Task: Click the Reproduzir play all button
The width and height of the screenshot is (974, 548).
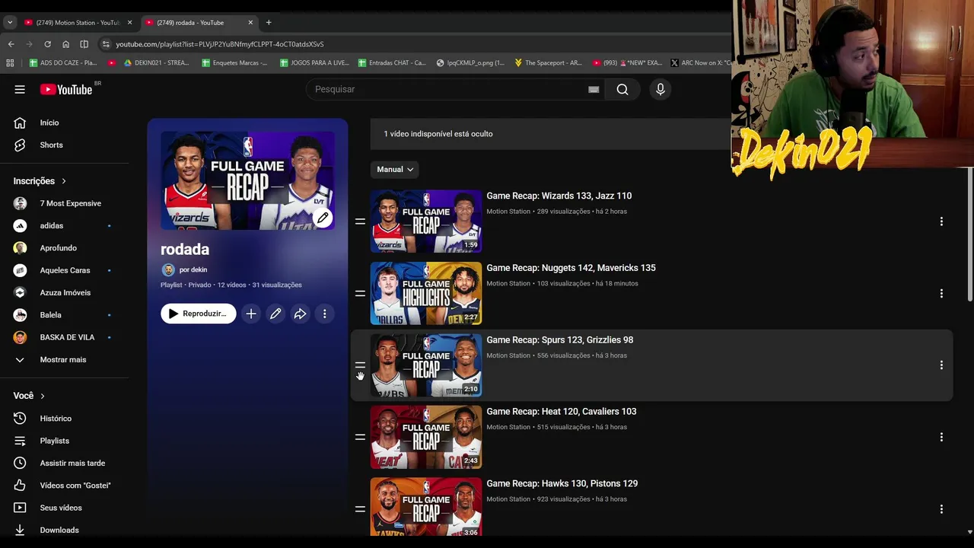Action: click(199, 314)
